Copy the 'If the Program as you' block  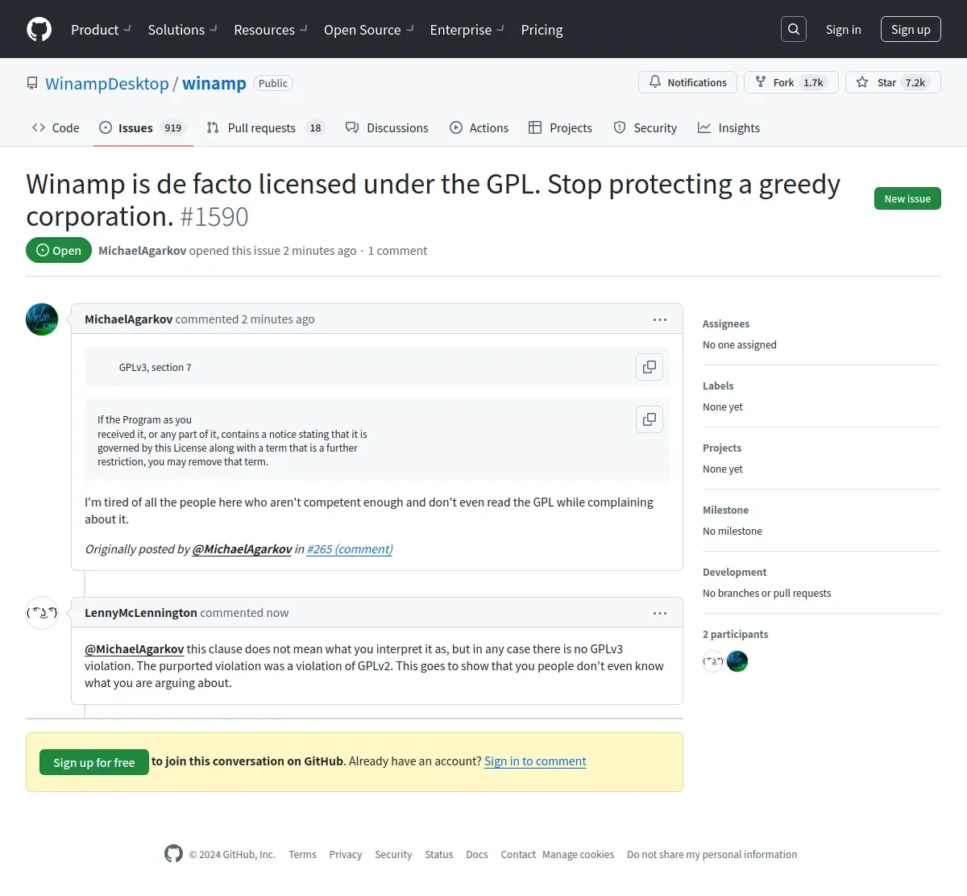(650, 419)
